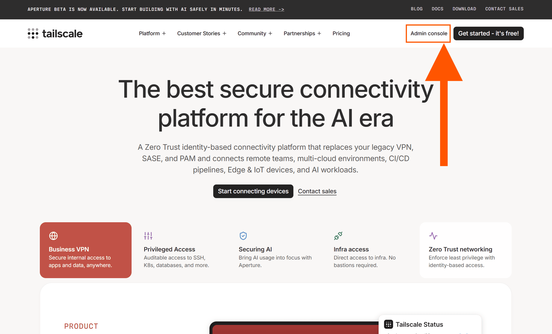552x334 pixels.
Task: Go to the Pricing page
Action: tap(341, 33)
